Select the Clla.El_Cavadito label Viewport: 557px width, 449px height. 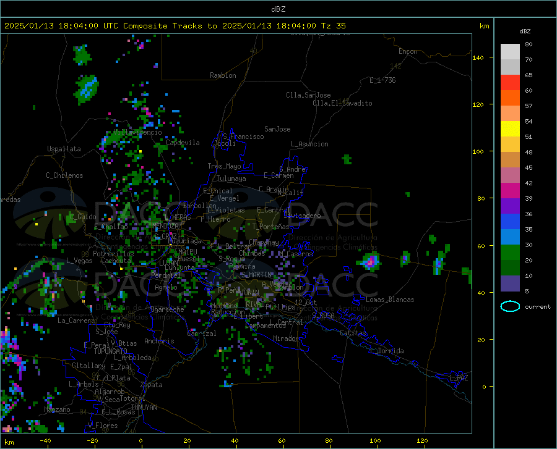[342, 103]
